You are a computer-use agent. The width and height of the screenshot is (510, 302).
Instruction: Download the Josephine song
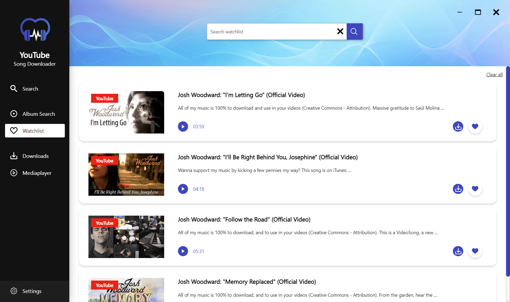[458, 189]
